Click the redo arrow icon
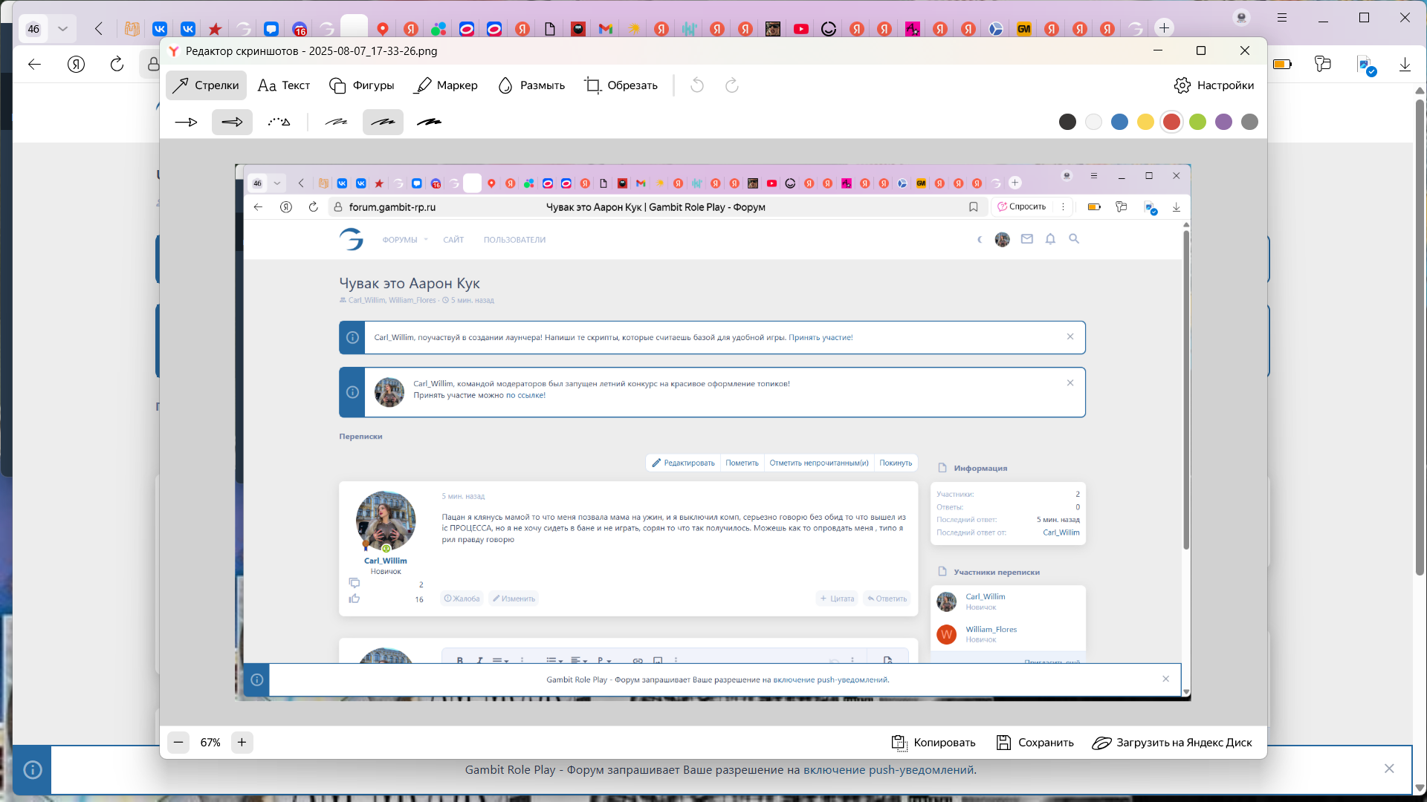The height and width of the screenshot is (802, 1427). [x=732, y=85]
